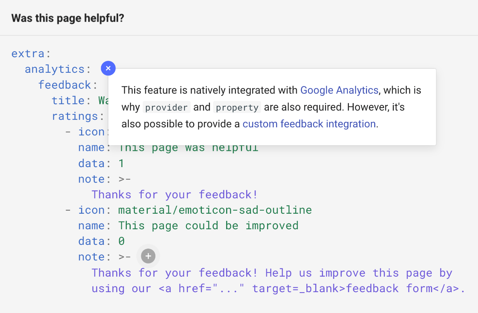Expand the second note annotation marker

click(148, 256)
